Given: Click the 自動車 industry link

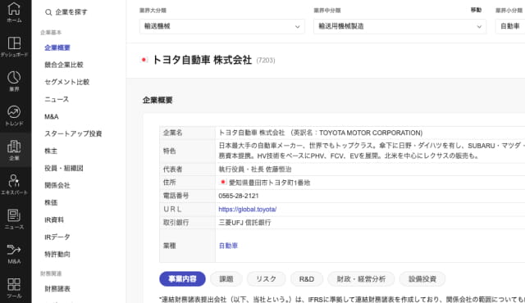Looking at the screenshot, I should [x=228, y=246].
